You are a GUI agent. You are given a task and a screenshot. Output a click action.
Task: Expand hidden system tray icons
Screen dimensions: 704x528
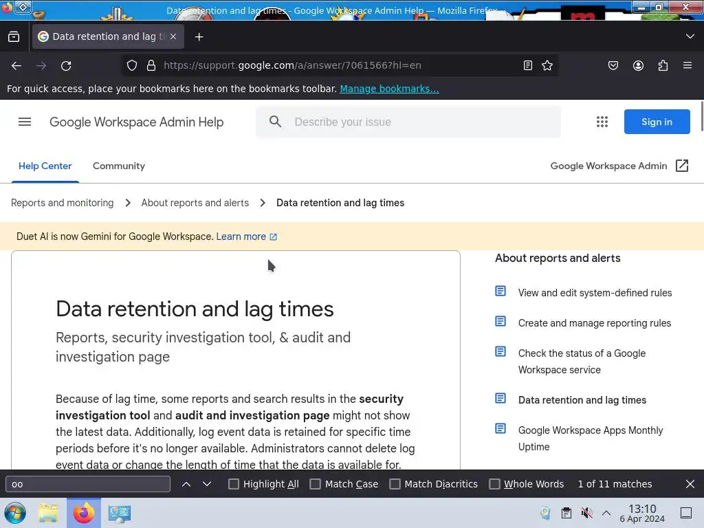coord(606,513)
